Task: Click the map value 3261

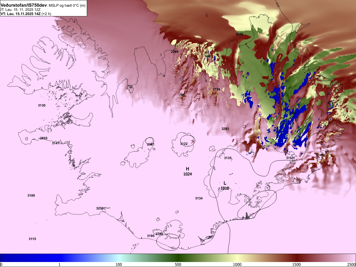Action: [x=225, y=129]
